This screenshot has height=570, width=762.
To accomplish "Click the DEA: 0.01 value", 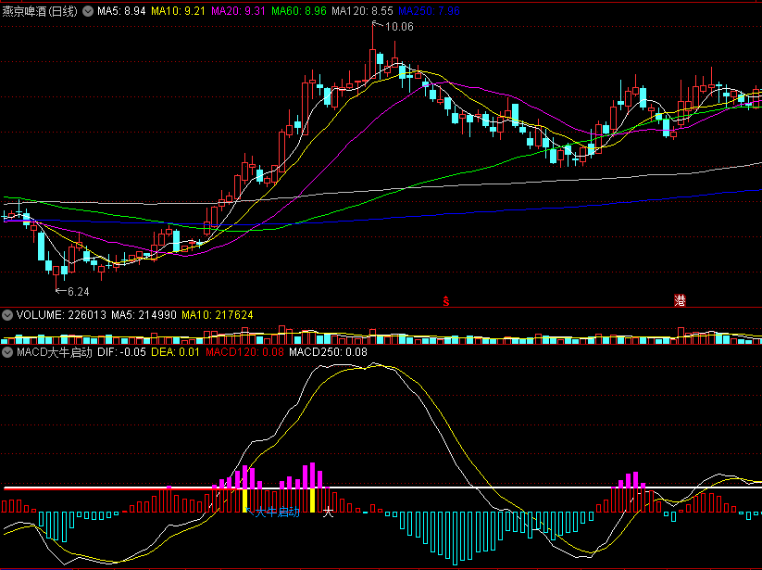I will coord(175,352).
